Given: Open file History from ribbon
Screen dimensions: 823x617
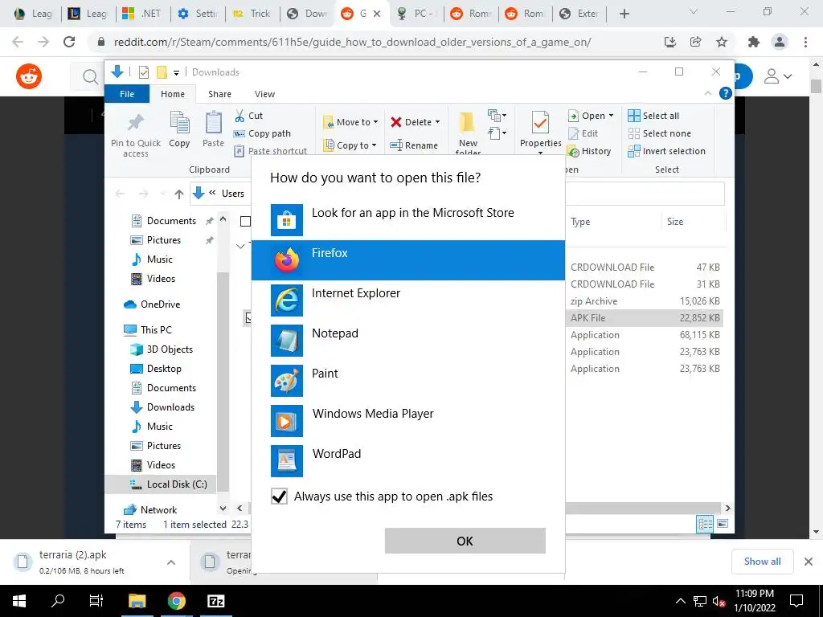Looking at the screenshot, I should click(x=589, y=151).
